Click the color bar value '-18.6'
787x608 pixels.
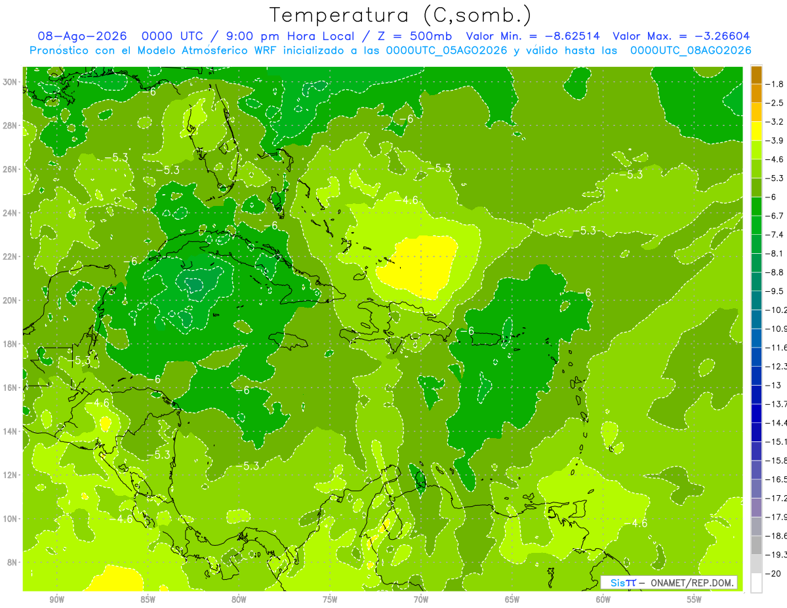777,535
